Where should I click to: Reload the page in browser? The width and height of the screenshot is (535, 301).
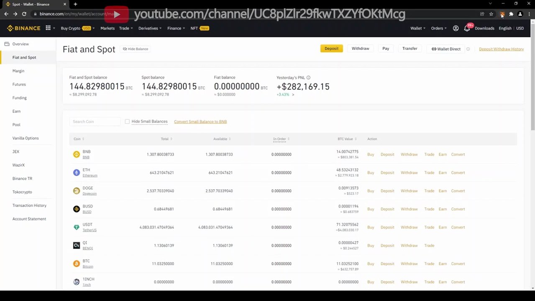coord(24,14)
